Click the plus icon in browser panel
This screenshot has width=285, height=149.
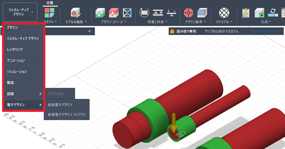[x=89, y=31]
